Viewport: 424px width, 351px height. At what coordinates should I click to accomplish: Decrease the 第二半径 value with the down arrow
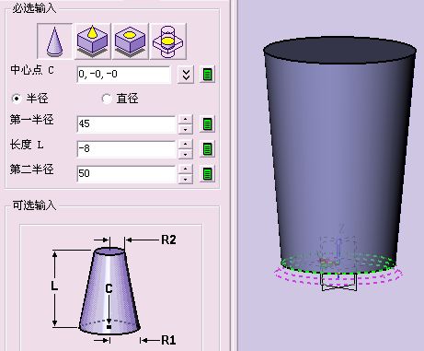point(185,179)
